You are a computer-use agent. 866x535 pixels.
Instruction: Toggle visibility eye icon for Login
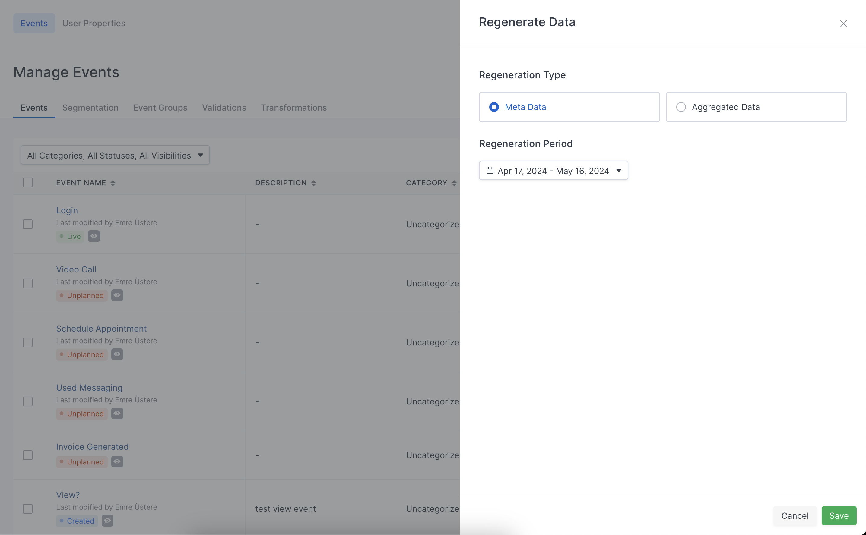94,236
